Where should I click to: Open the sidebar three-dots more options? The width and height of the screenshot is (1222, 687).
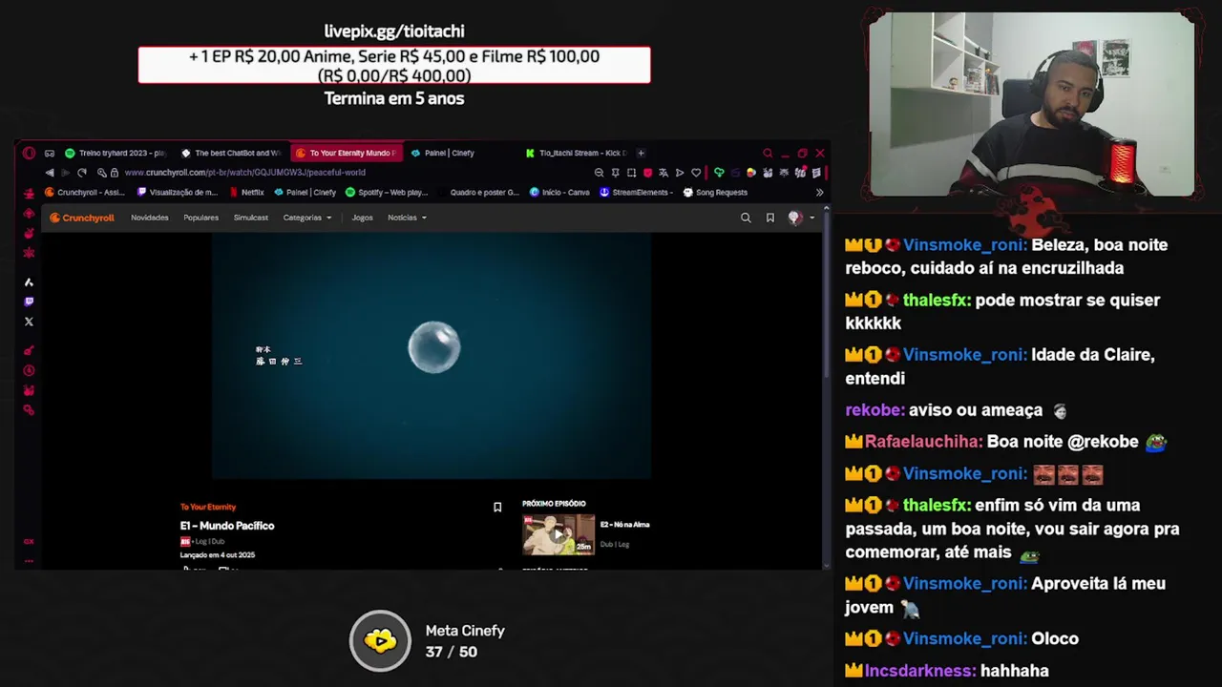(29, 561)
